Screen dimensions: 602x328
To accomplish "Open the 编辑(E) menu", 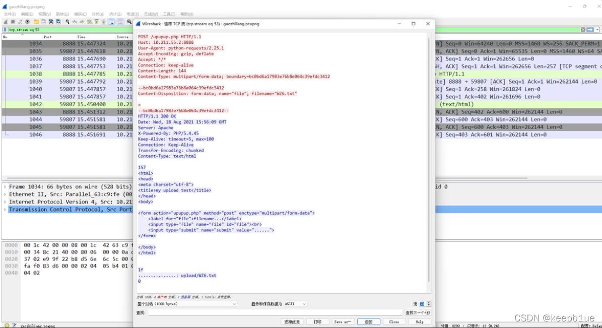I will click(x=27, y=14).
